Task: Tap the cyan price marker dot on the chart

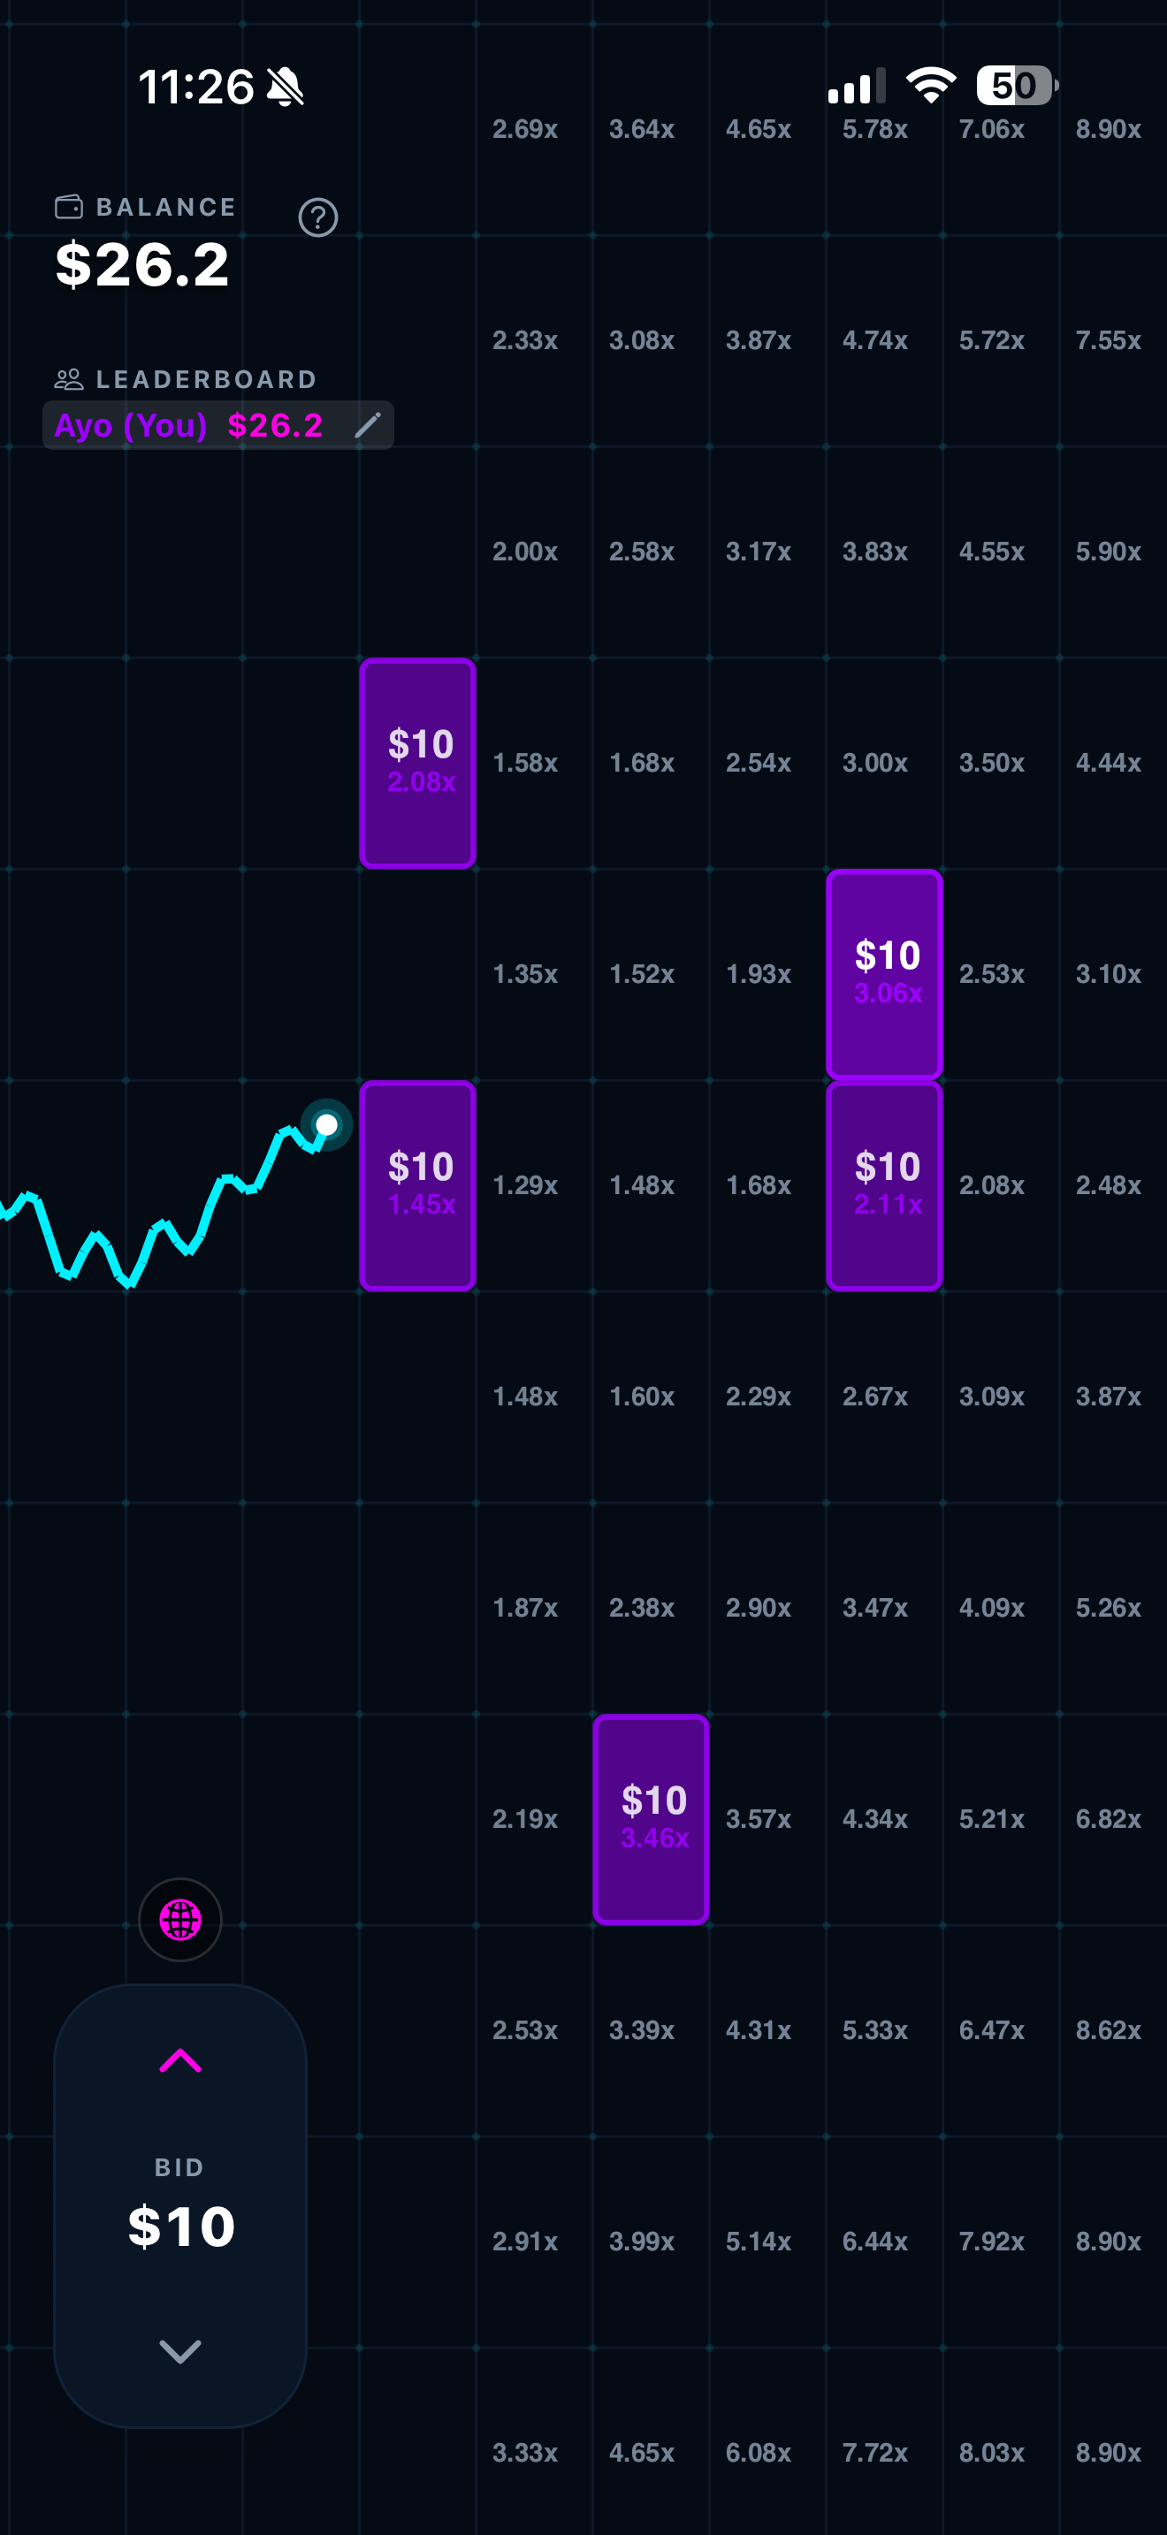Action: pyautogui.click(x=328, y=1123)
